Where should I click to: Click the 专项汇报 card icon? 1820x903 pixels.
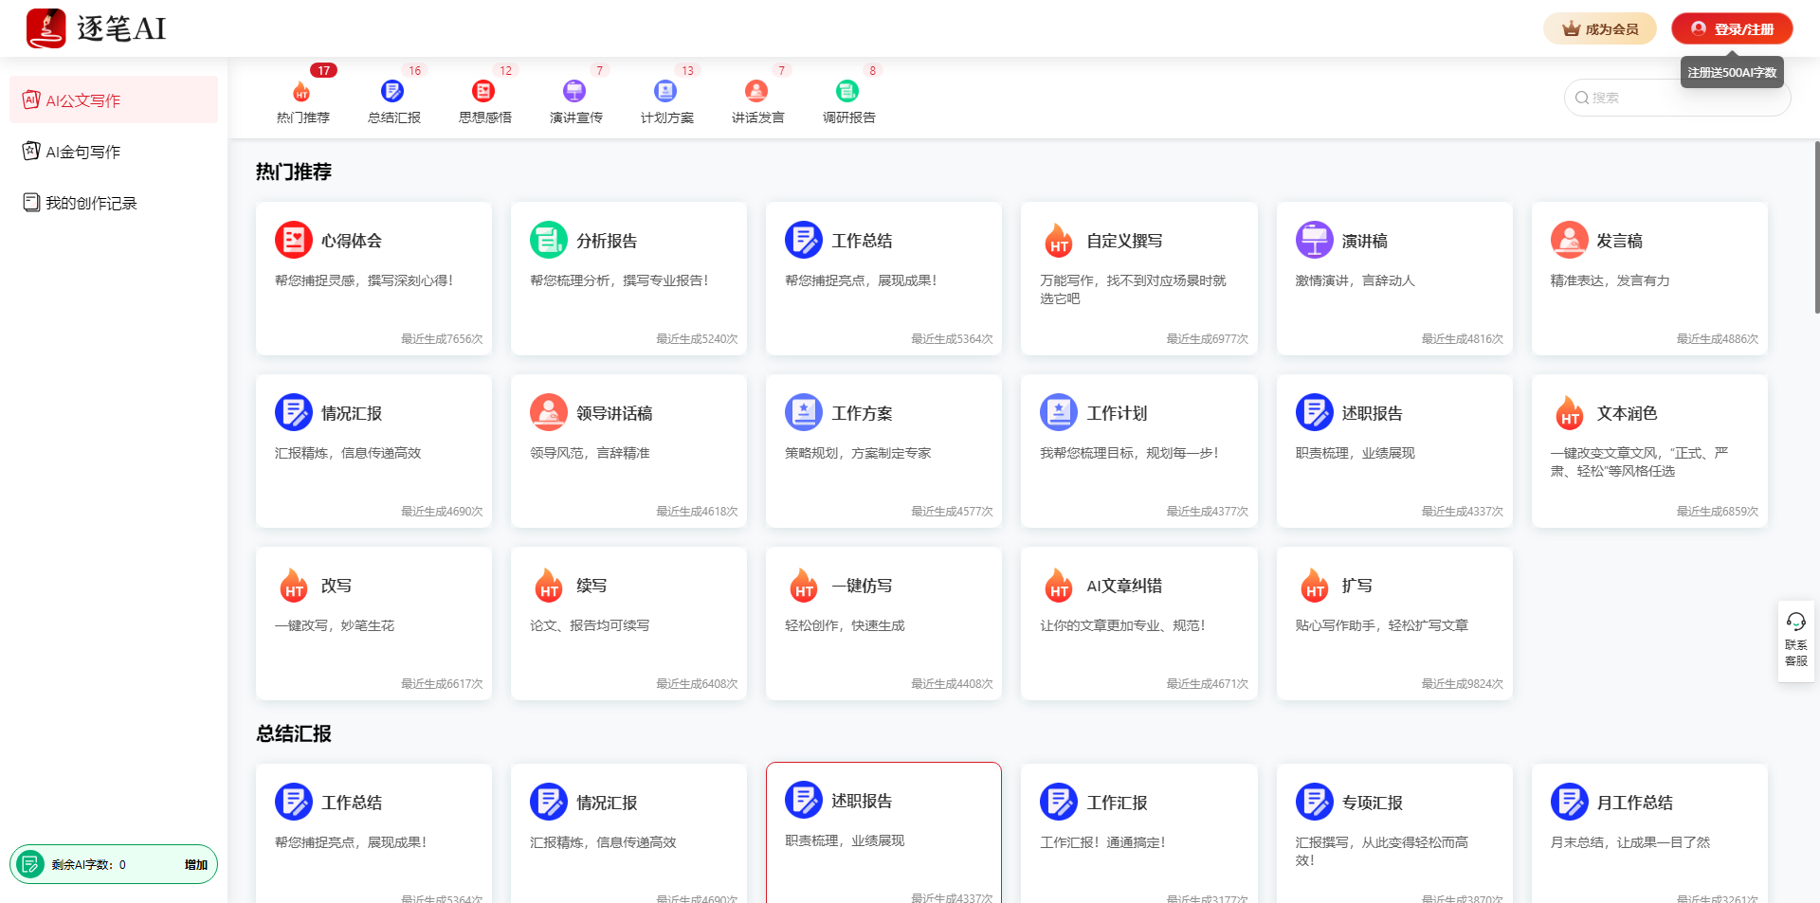click(1315, 802)
